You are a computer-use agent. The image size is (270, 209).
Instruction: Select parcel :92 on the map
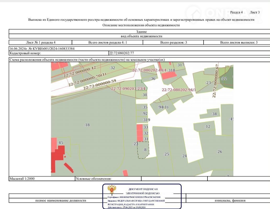(145, 114)
